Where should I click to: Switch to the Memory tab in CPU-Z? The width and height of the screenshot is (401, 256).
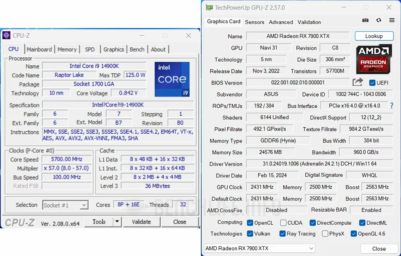click(x=67, y=49)
